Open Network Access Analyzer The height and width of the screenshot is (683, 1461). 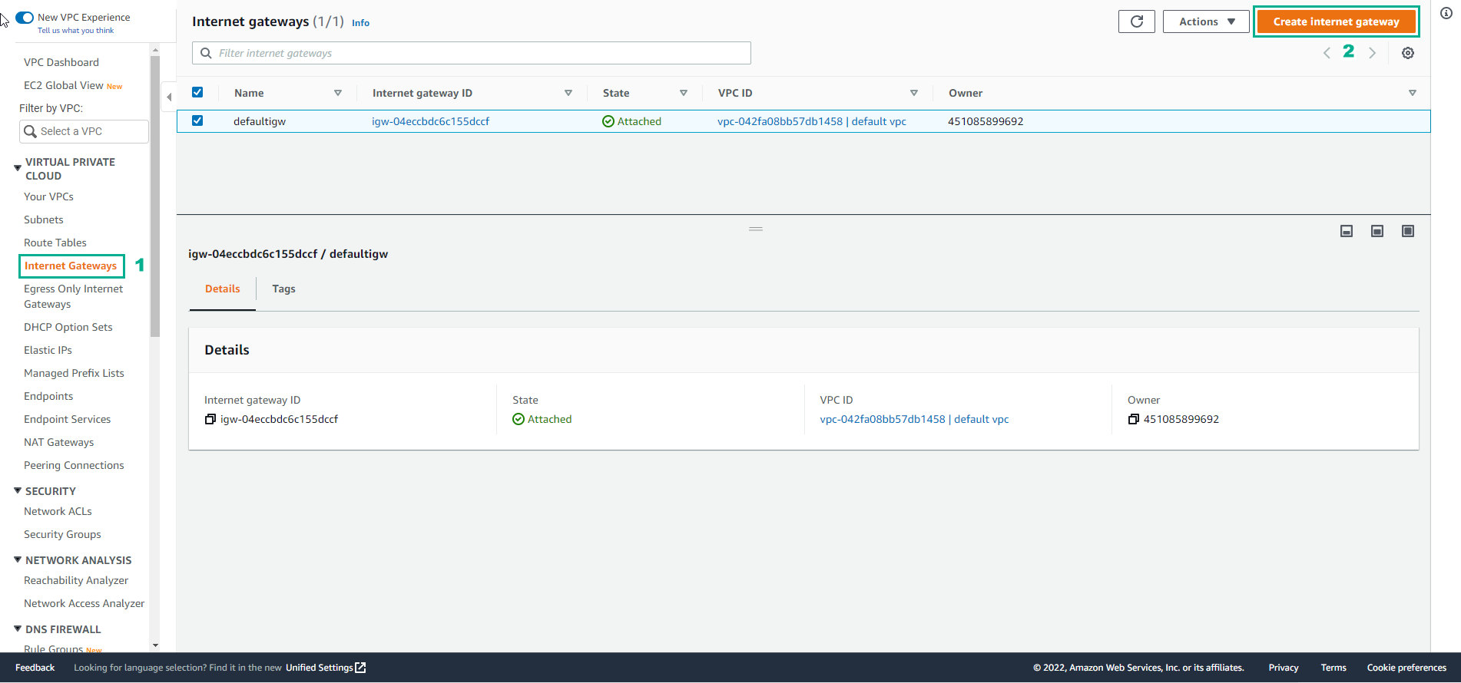84,603
